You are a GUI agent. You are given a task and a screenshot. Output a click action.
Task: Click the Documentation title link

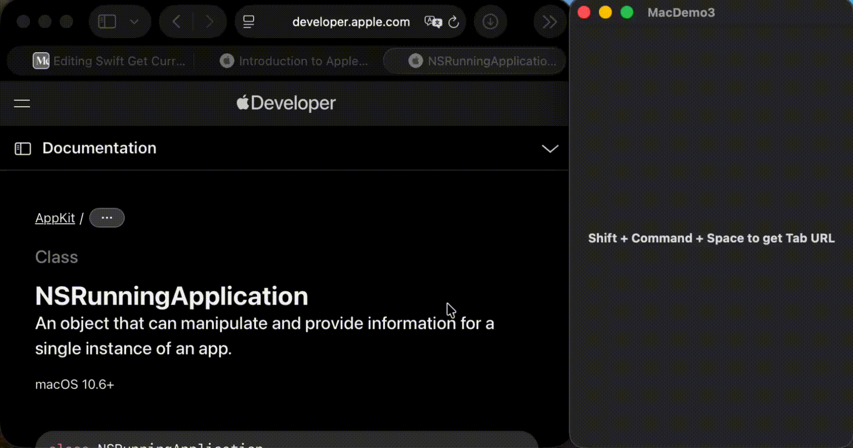click(100, 148)
